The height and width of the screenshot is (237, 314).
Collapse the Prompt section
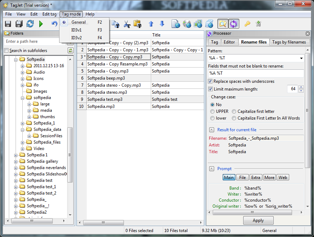pyautogui.click(x=212, y=169)
